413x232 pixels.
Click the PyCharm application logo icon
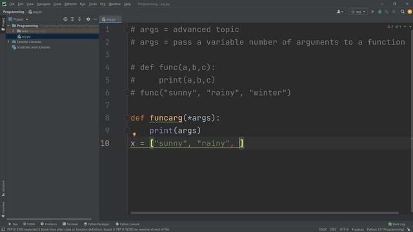coord(4,4)
